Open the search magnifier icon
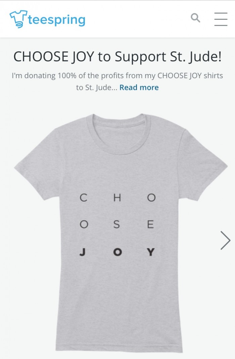The image size is (235, 359). tap(195, 18)
